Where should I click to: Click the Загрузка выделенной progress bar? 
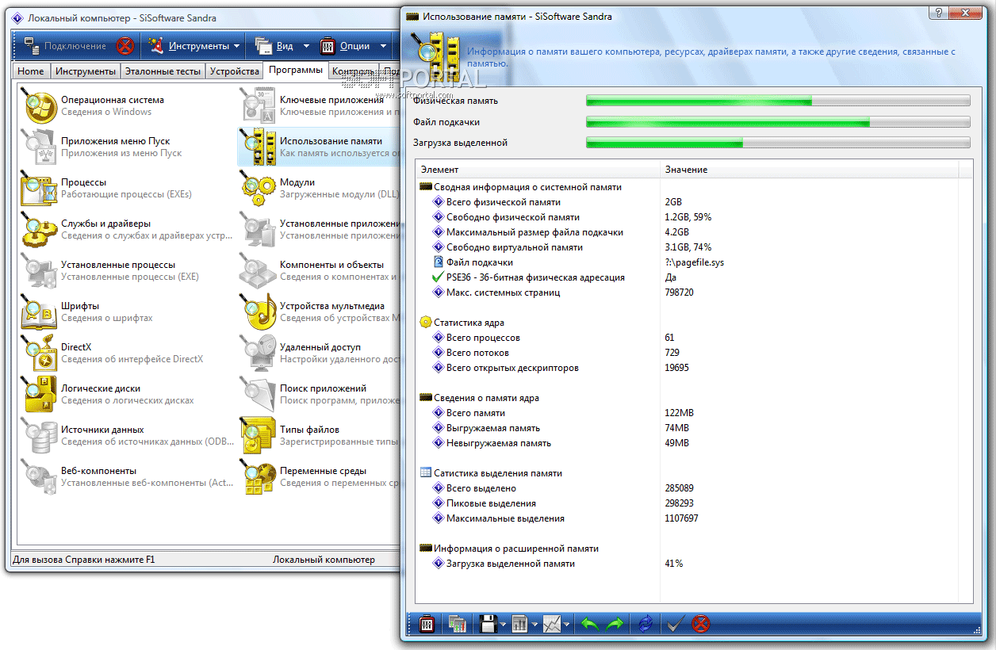pos(777,143)
